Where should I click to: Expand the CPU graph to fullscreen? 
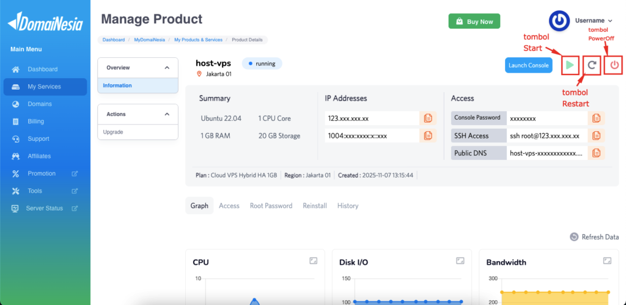(x=314, y=261)
